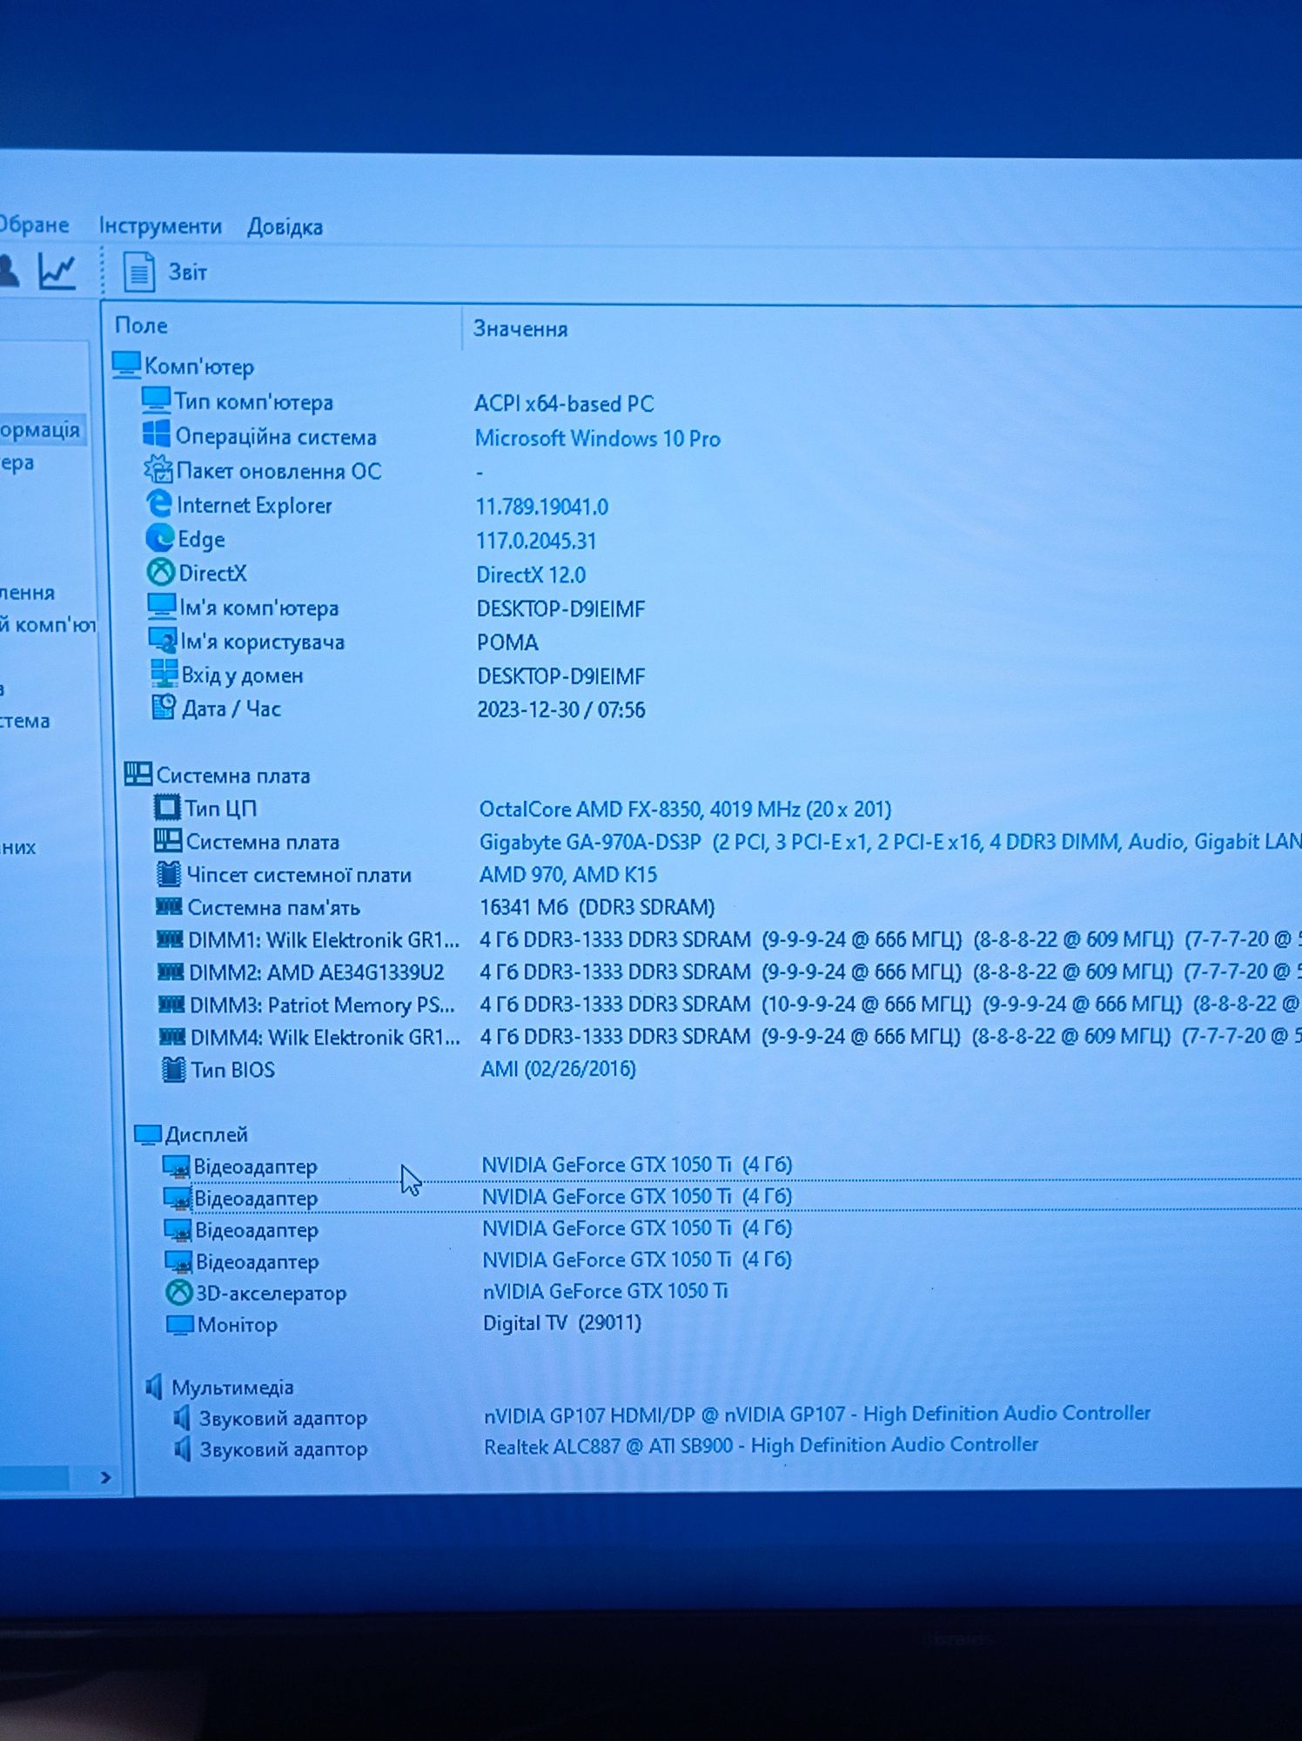Viewport: 1302px width, 1741px height.
Task: Click the Microsoft Windows 10 Pro link
Action: 598,438
